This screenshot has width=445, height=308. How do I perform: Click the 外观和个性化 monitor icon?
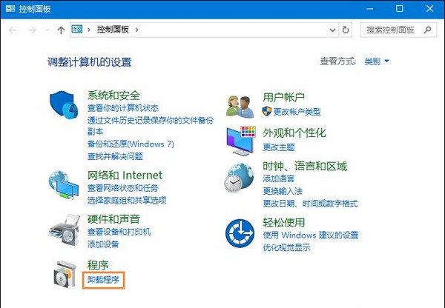[x=241, y=141]
